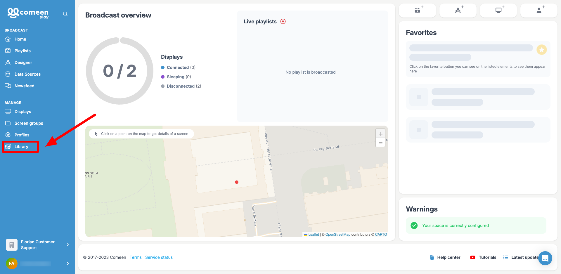Screen dimensions: 561x274
Task: Add new display with top monitor button
Action: pos(498,10)
